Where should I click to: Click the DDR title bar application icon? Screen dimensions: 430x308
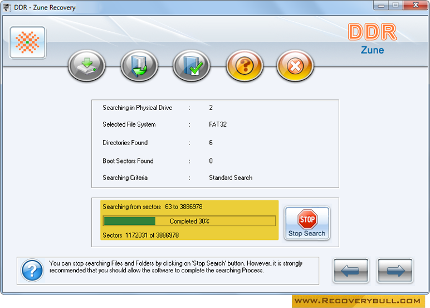coord(7,7)
